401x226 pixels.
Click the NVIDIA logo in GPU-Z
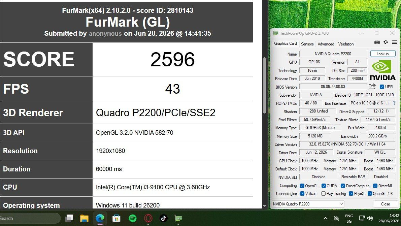[382, 70]
